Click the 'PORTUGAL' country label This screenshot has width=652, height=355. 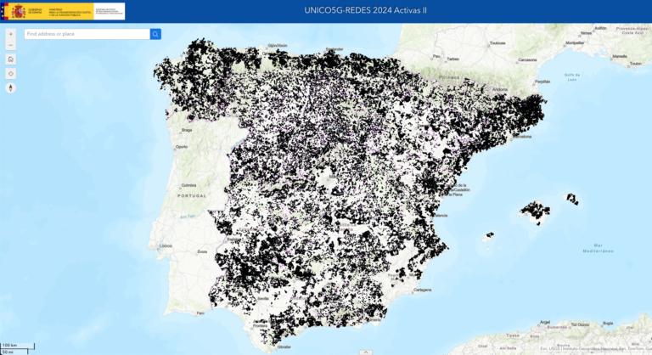click(192, 195)
